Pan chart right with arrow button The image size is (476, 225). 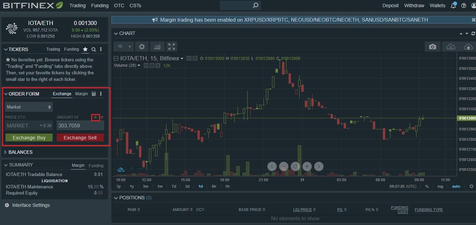point(318,167)
